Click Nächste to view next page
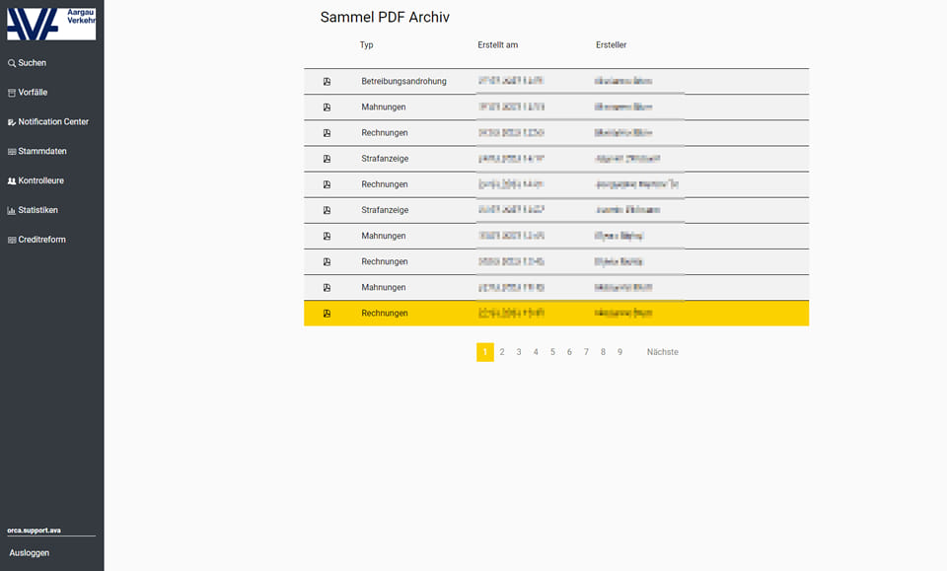This screenshot has width=947, height=571. (662, 352)
